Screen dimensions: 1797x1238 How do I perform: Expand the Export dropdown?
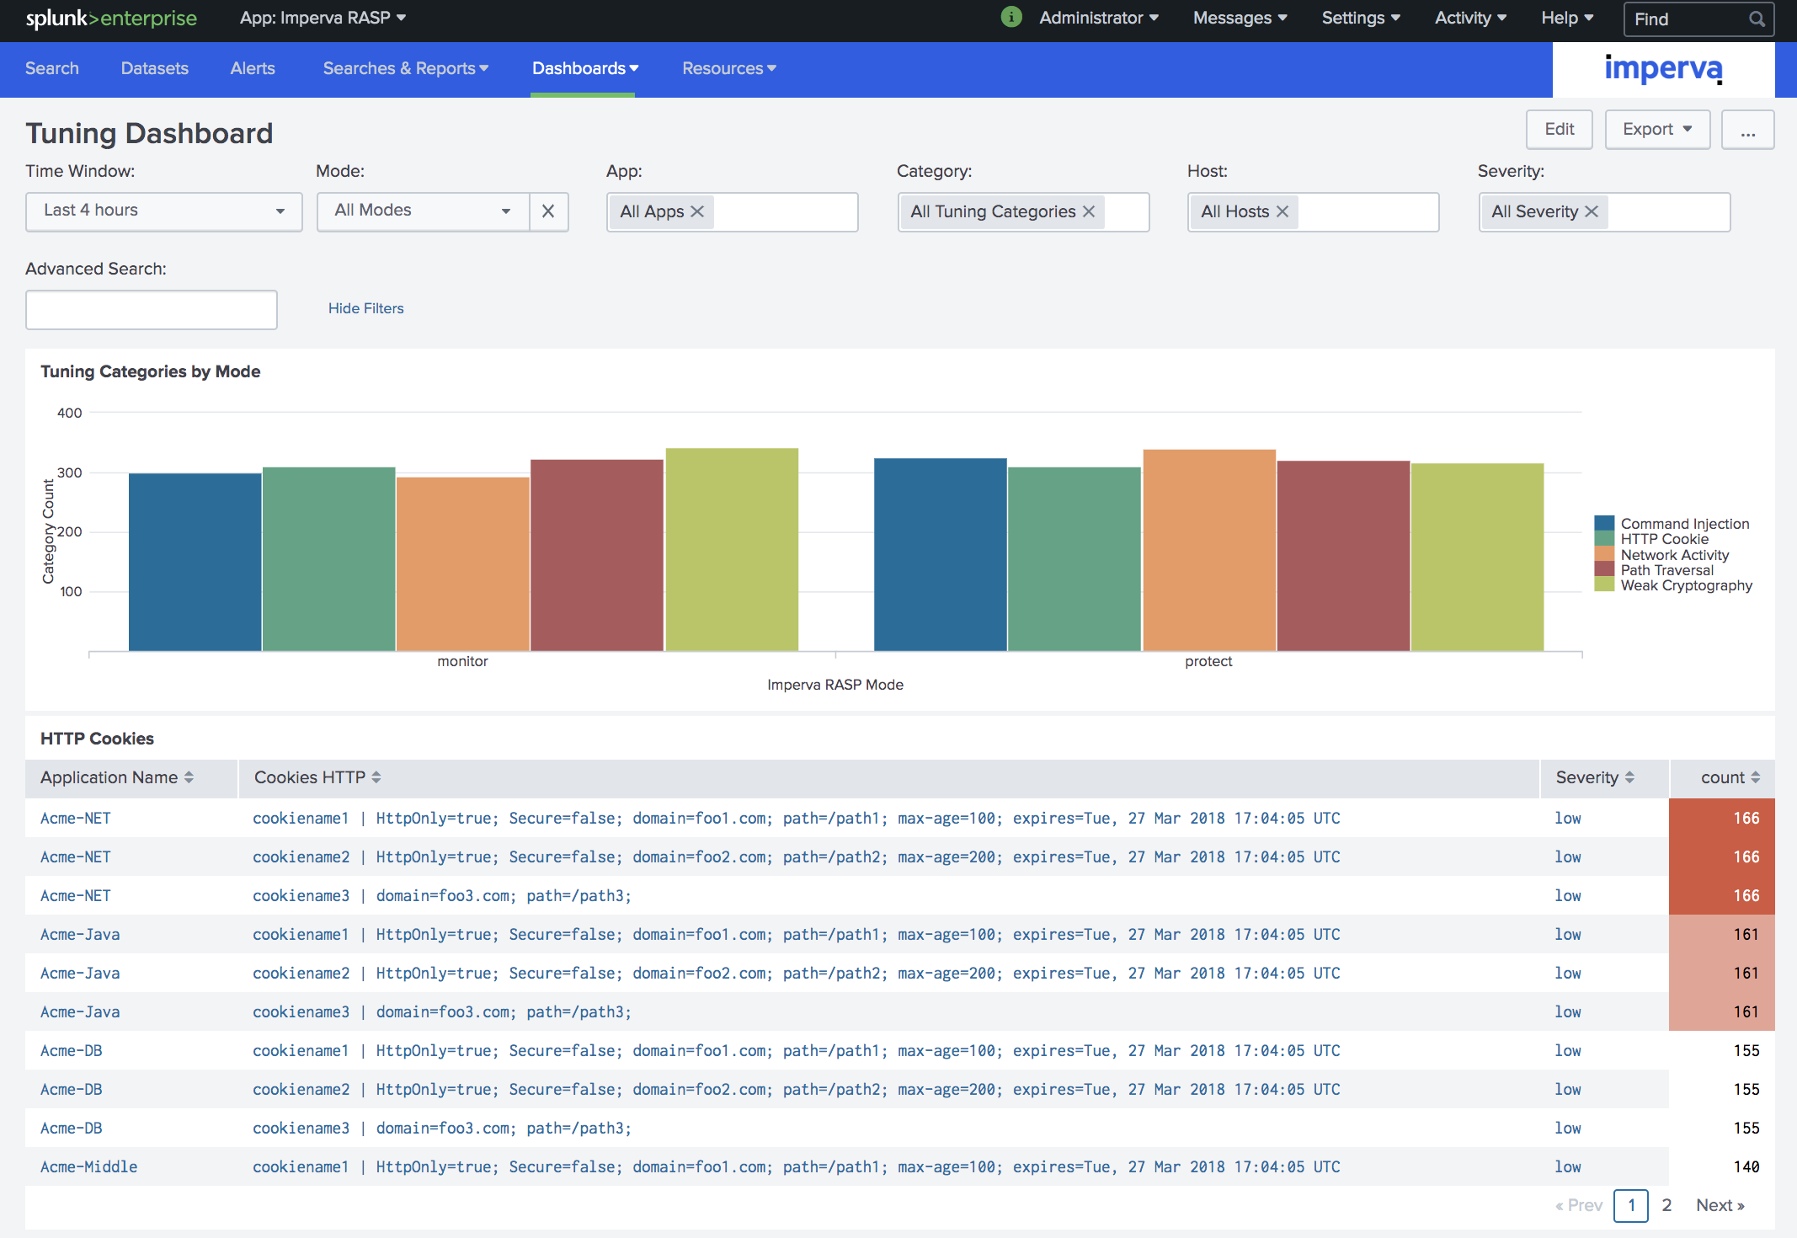(1656, 129)
